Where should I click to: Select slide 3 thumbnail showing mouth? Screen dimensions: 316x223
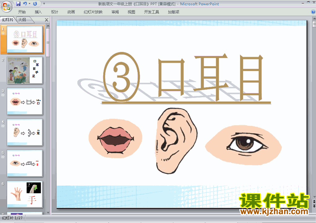pyautogui.click(x=25, y=101)
